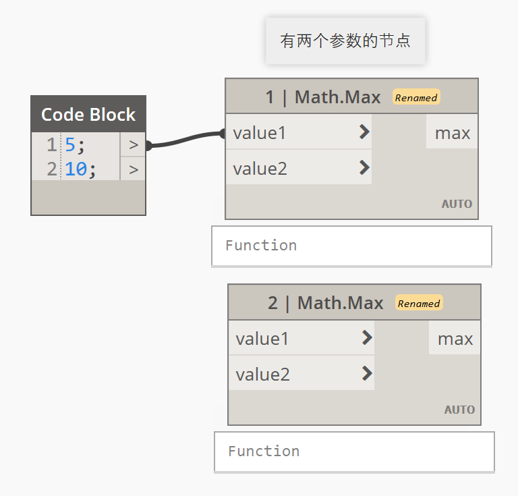The width and height of the screenshot is (518, 496).
Task: Click value1 chevron on node 1 | Math.Max
Action: [x=364, y=132]
